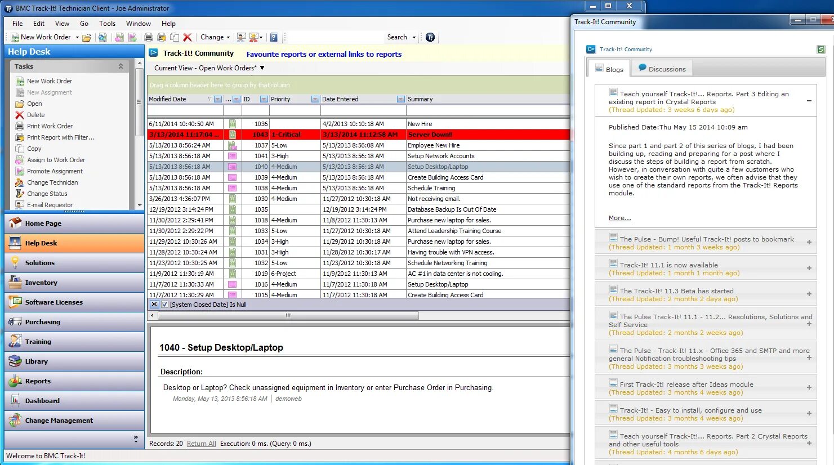Expand Track-It! 11.1 is now available post
834x465 pixels.
(809, 268)
